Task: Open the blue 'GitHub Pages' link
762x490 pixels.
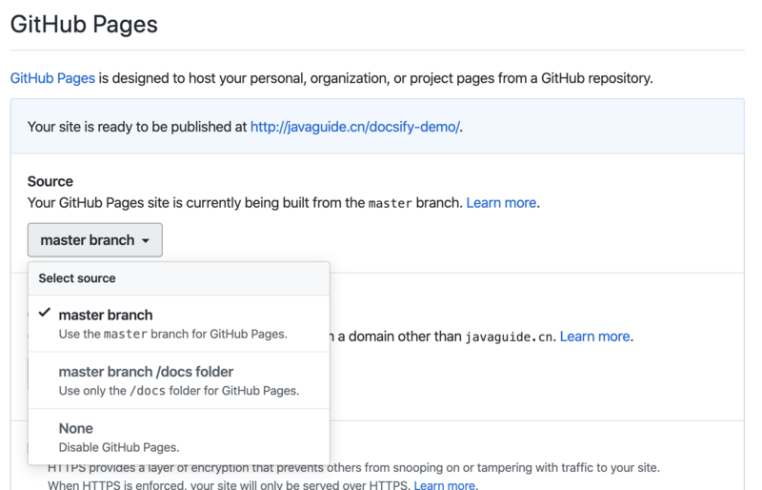Action: coord(52,78)
